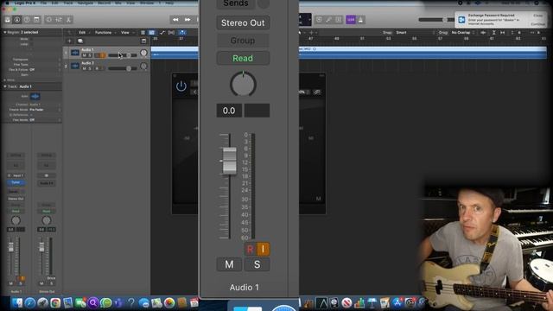Click the empty peak level display field
This screenshot has height=311, width=553.
pos(257,111)
